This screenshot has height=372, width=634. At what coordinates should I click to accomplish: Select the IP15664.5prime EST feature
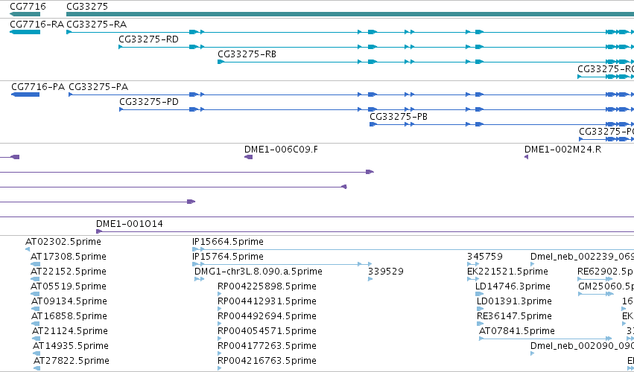(x=413, y=249)
